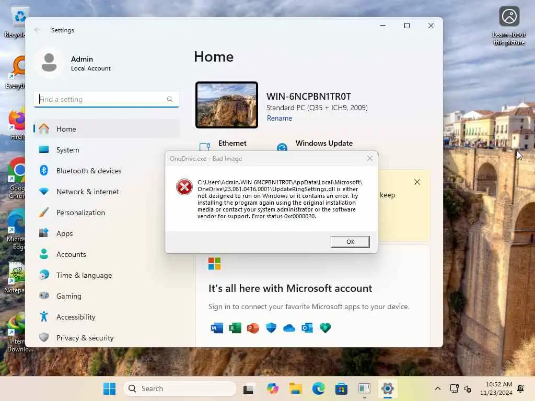
Task: Show hidden system tray icons
Action: pos(438,388)
